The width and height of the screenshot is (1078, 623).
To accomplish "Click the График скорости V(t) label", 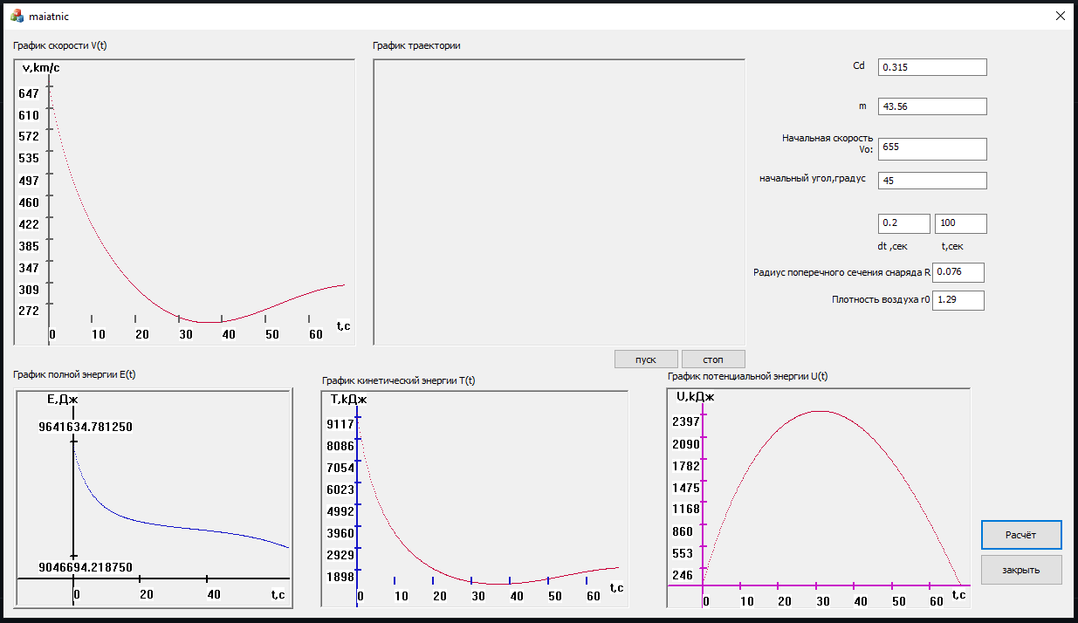I will point(59,44).
